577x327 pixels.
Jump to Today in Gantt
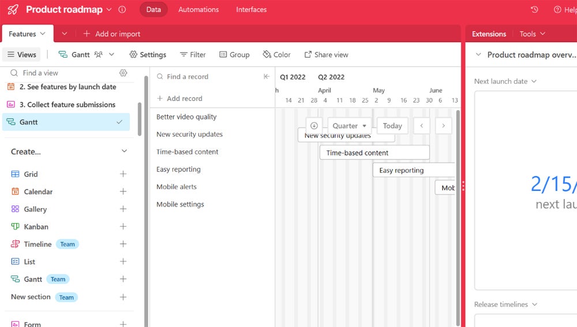[392, 126]
